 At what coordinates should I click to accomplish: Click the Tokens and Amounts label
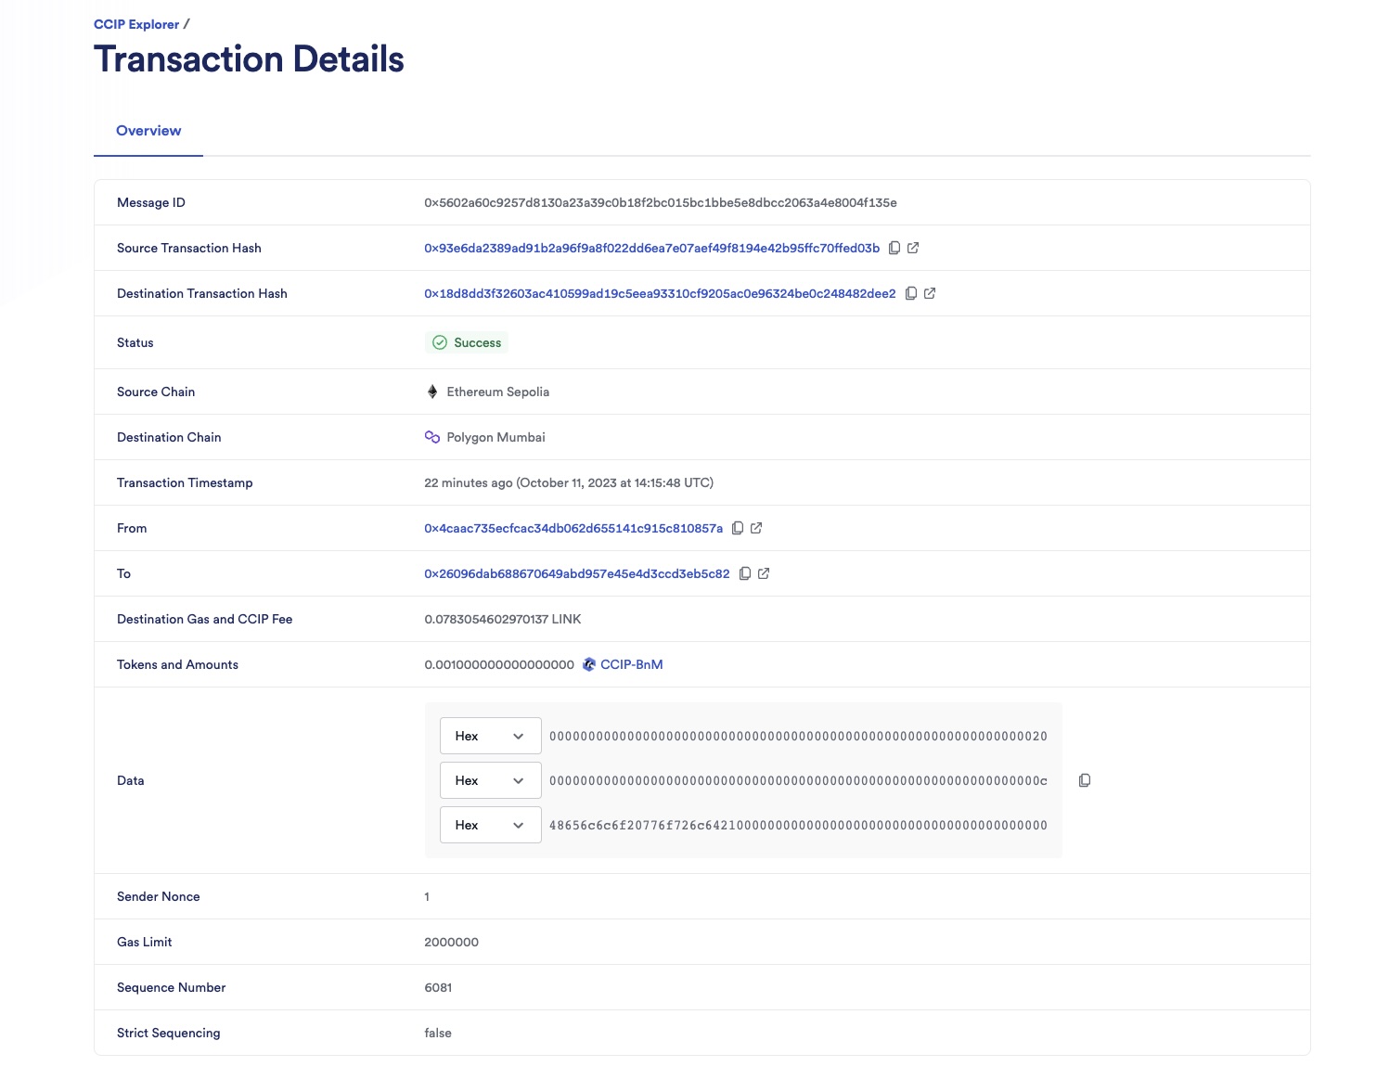pos(177,664)
